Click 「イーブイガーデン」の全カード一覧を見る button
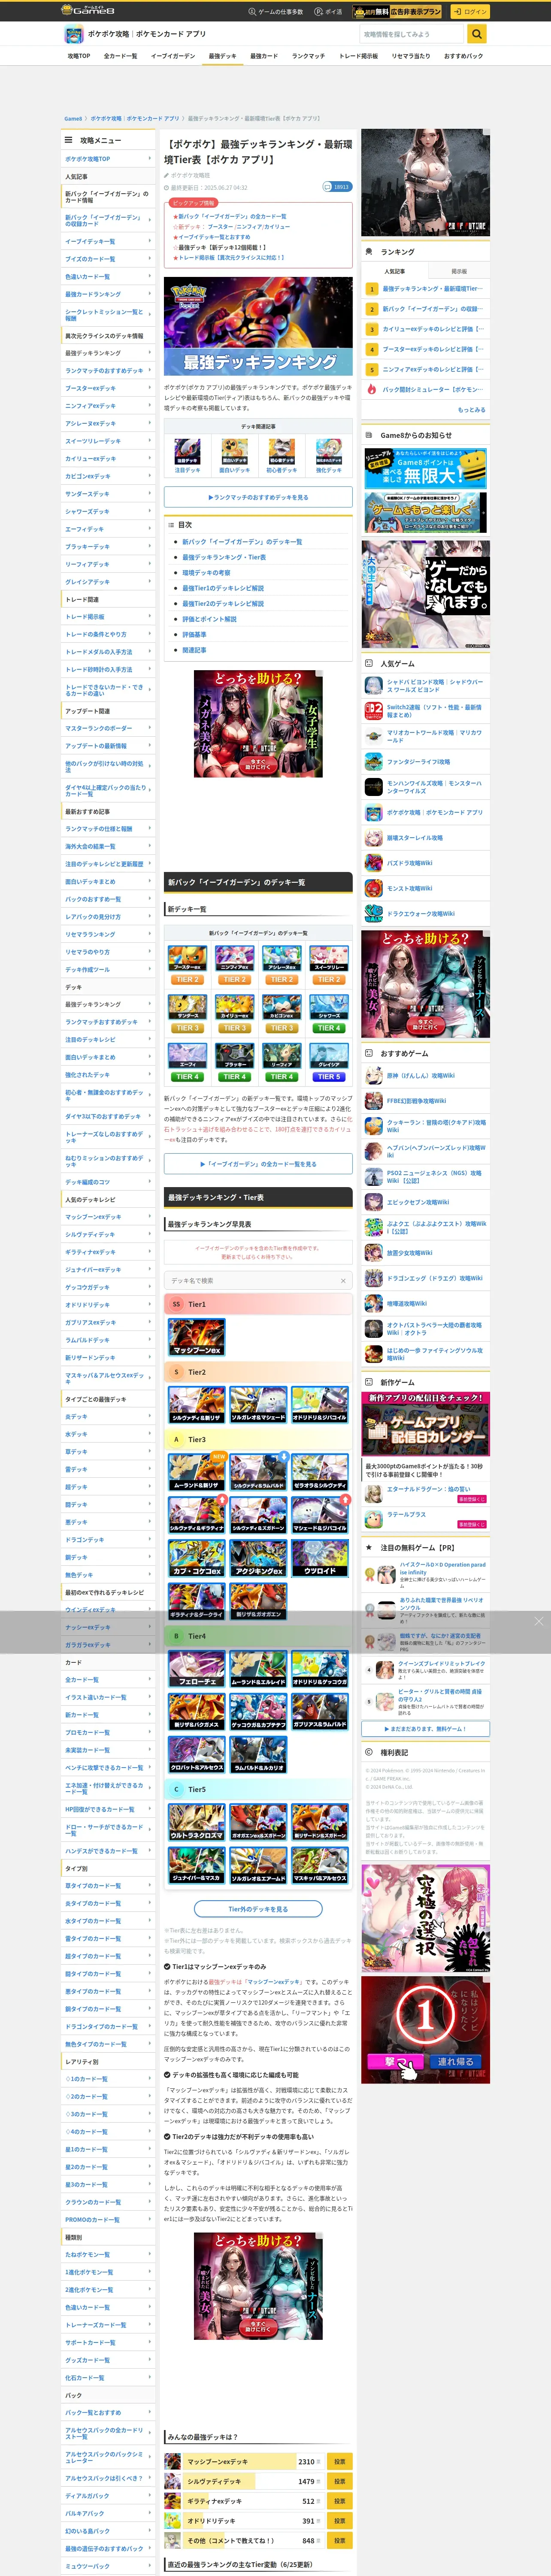This screenshot has width=551, height=2576. pyautogui.click(x=258, y=1164)
